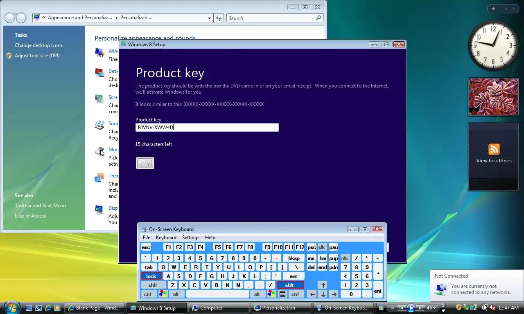Click the Desktop Background icon in Personalization
Viewport: 524px width, 314px height.
click(99, 73)
